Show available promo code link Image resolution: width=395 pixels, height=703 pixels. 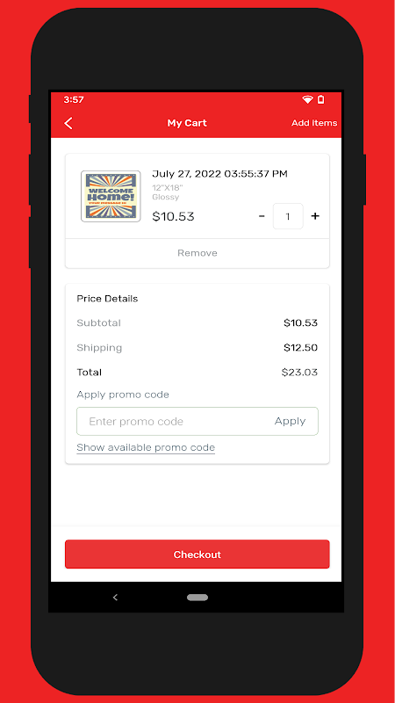point(146,447)
